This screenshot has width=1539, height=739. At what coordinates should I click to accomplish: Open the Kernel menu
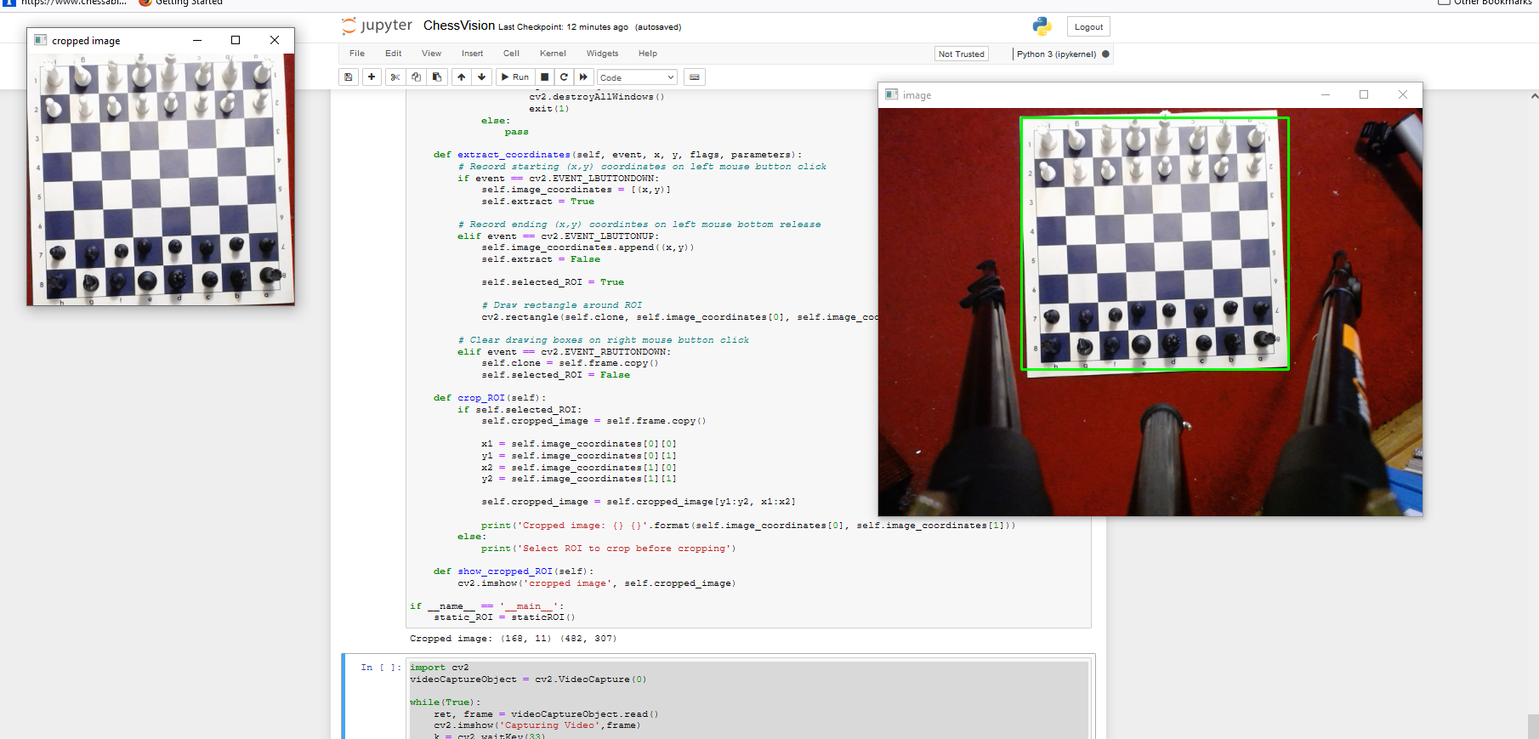click(553, 54)
